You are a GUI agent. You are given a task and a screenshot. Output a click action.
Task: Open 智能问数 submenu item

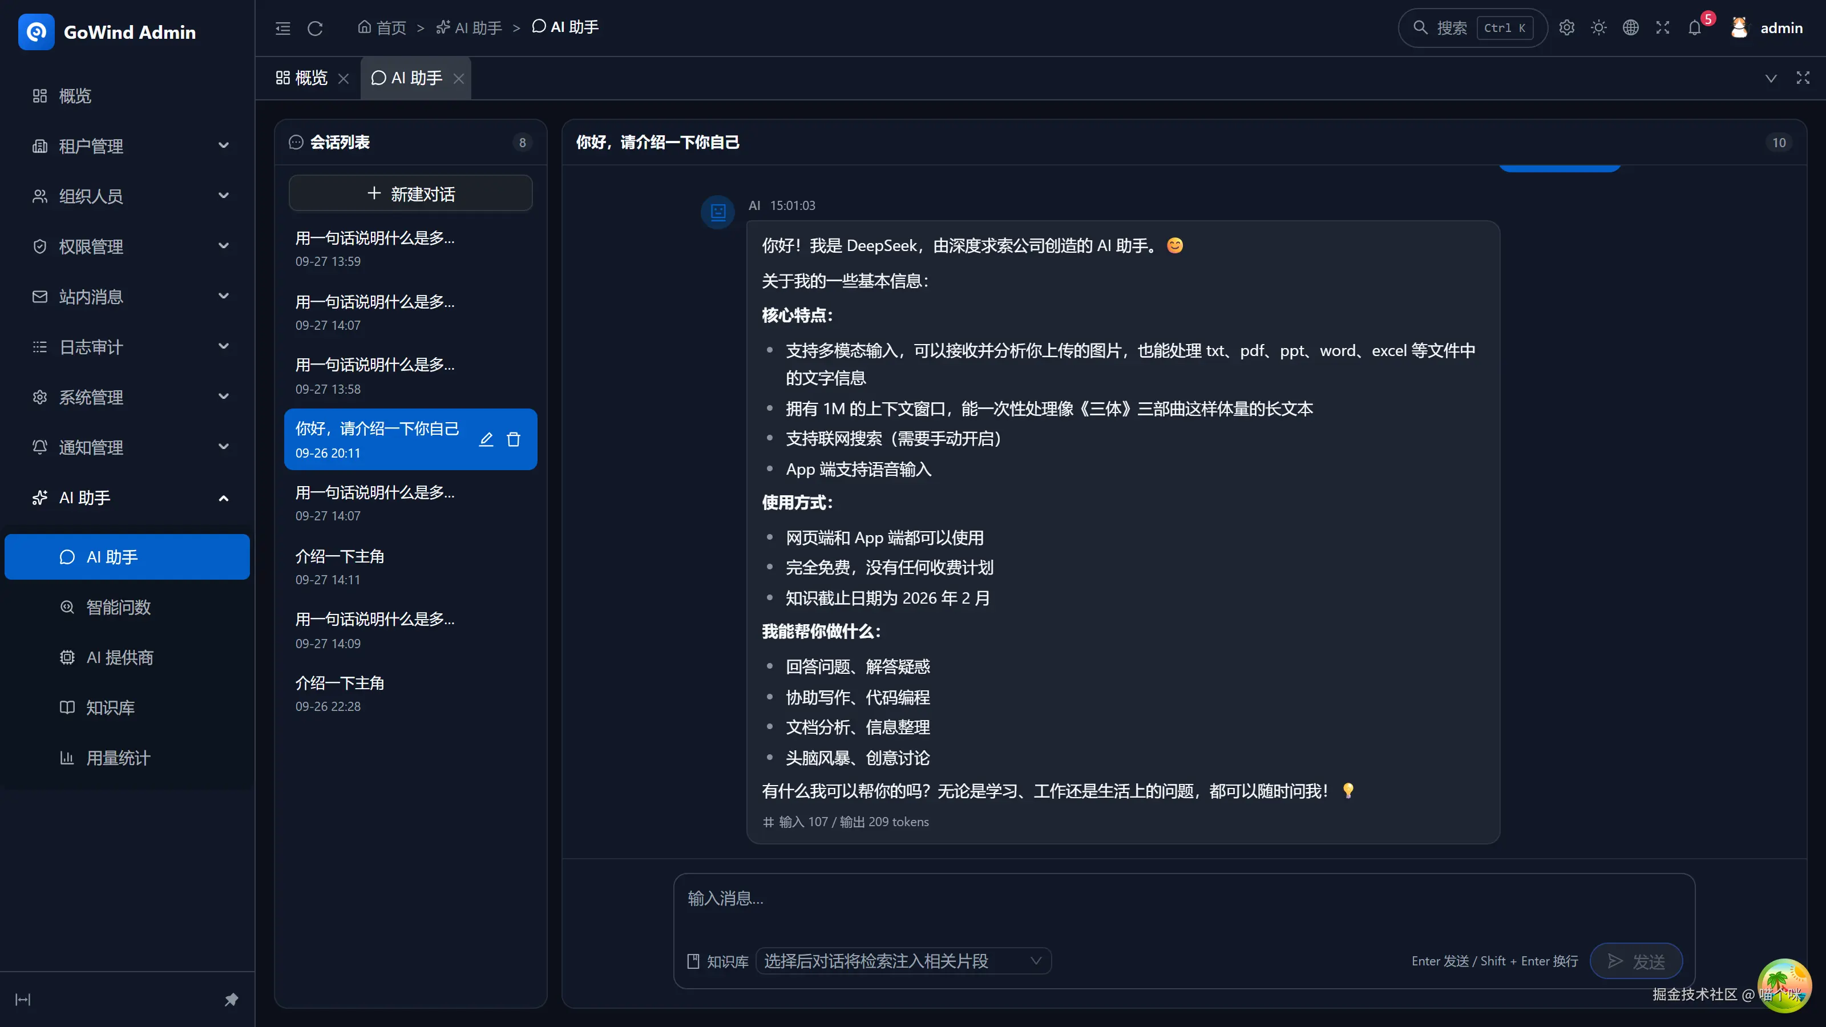tap(128, 608)
